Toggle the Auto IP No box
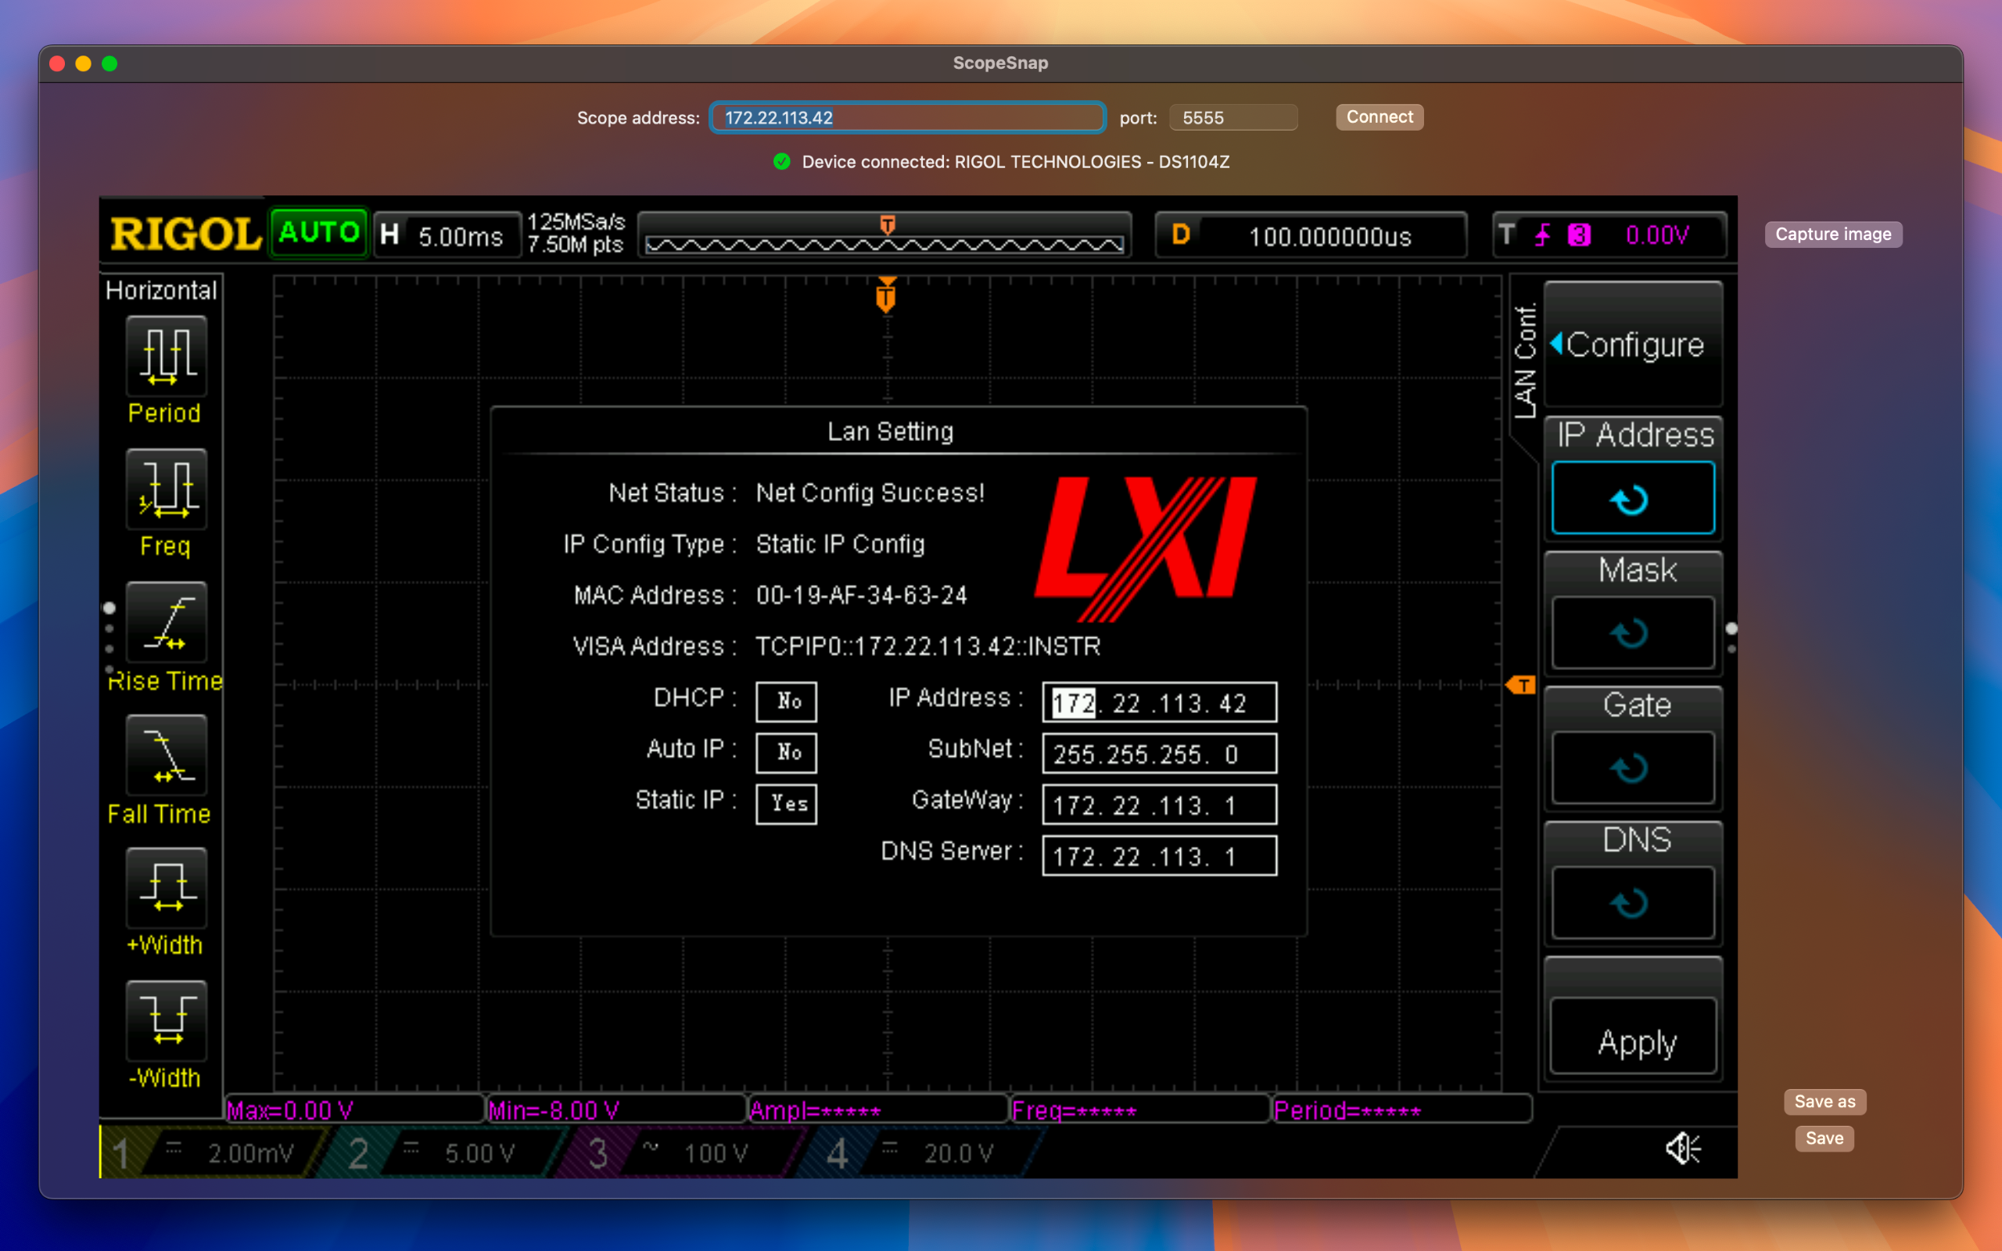Image resolution: width=2002 pixels, height=1251 pixels. tap(786, 752)
